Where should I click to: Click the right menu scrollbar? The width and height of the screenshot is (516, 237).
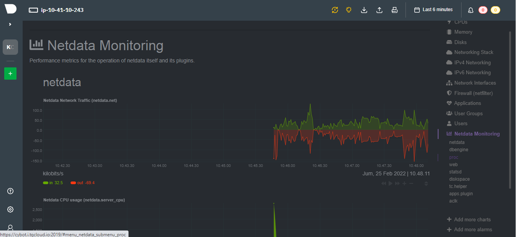[510, 110]
